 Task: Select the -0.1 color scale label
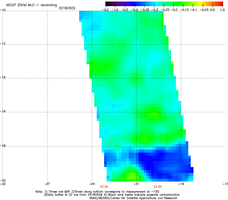[x=193, y=10]
